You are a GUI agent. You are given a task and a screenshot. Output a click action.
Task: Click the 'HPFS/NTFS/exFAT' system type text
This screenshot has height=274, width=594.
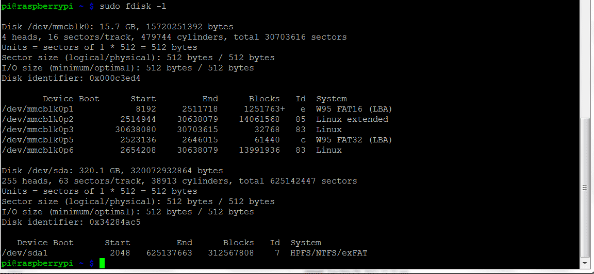(x=329, y=253)
